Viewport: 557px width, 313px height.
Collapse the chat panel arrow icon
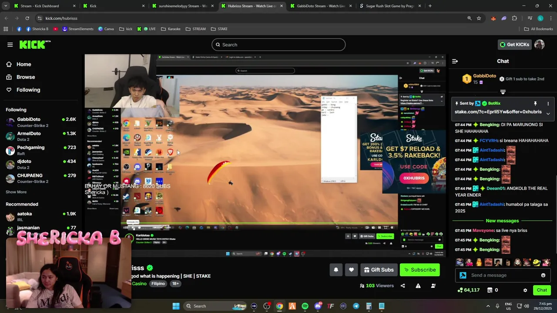(x=455, y=61)
